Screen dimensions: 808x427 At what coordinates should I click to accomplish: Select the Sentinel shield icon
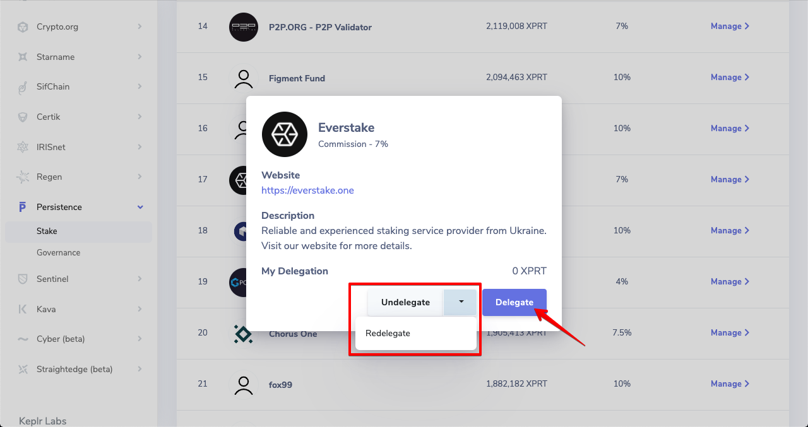pos(23,279)
